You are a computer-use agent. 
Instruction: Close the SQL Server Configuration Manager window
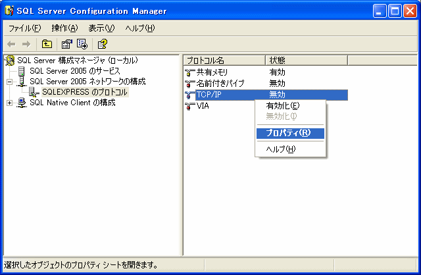pos(410,11)
